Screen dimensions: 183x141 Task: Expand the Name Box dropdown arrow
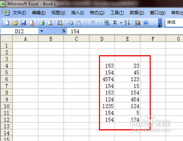coord(42,31)
